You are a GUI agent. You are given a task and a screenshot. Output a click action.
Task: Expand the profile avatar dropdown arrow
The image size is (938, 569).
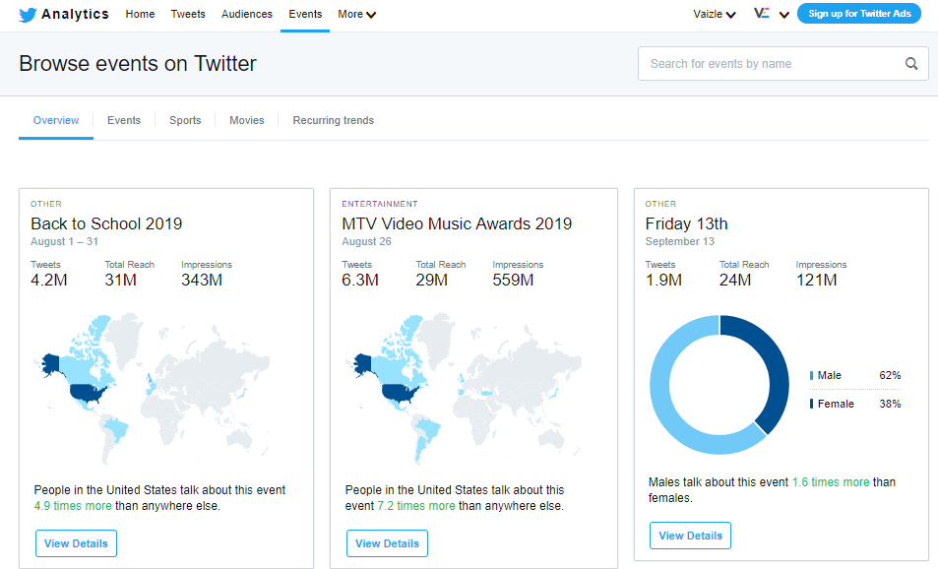[783, 15]
